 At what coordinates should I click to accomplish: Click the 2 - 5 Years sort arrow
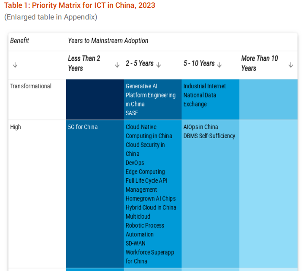tap(159, 65)
